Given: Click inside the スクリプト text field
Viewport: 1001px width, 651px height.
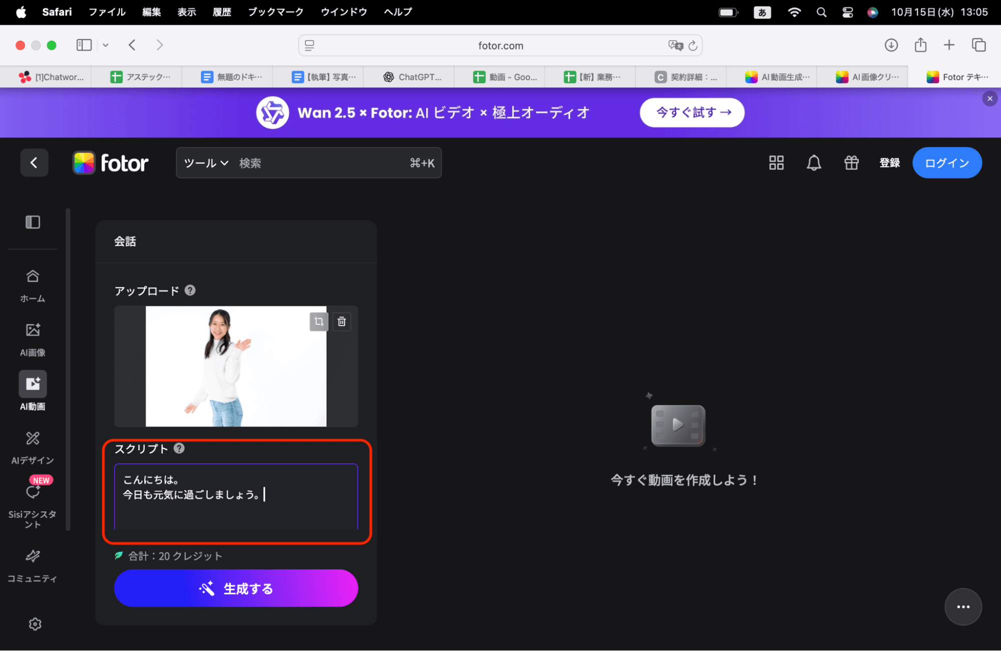Looking at the screenshot, I should pos(236,496).
